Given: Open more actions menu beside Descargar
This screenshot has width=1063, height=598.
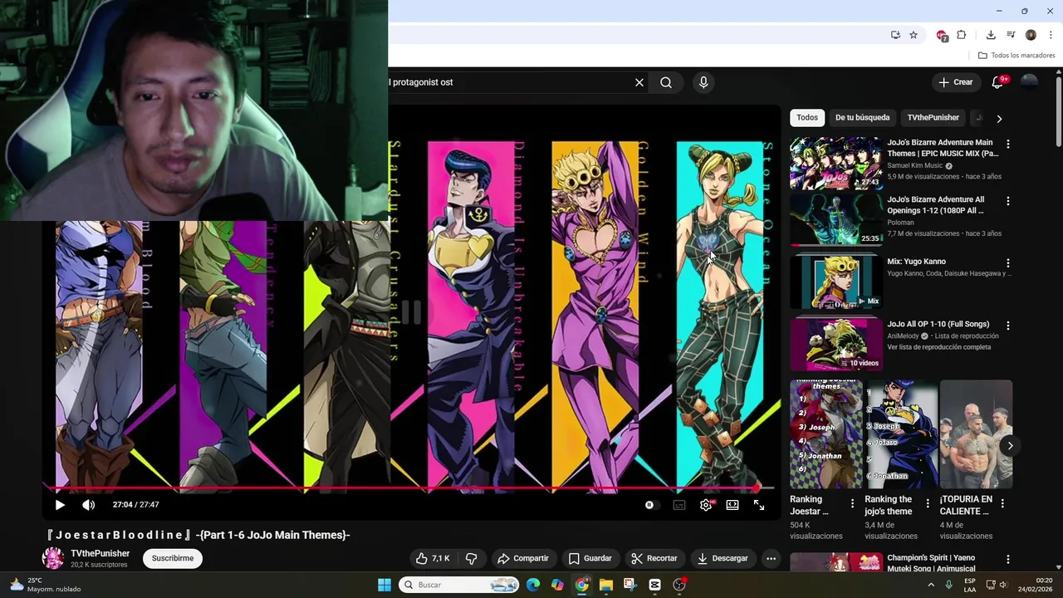Looking at the screenshot, I should pyautogui.click(x=771, y=558).
